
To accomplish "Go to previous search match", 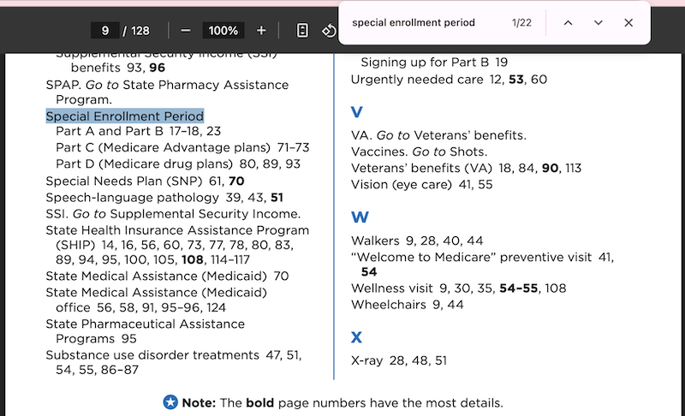I will point(568,23).
